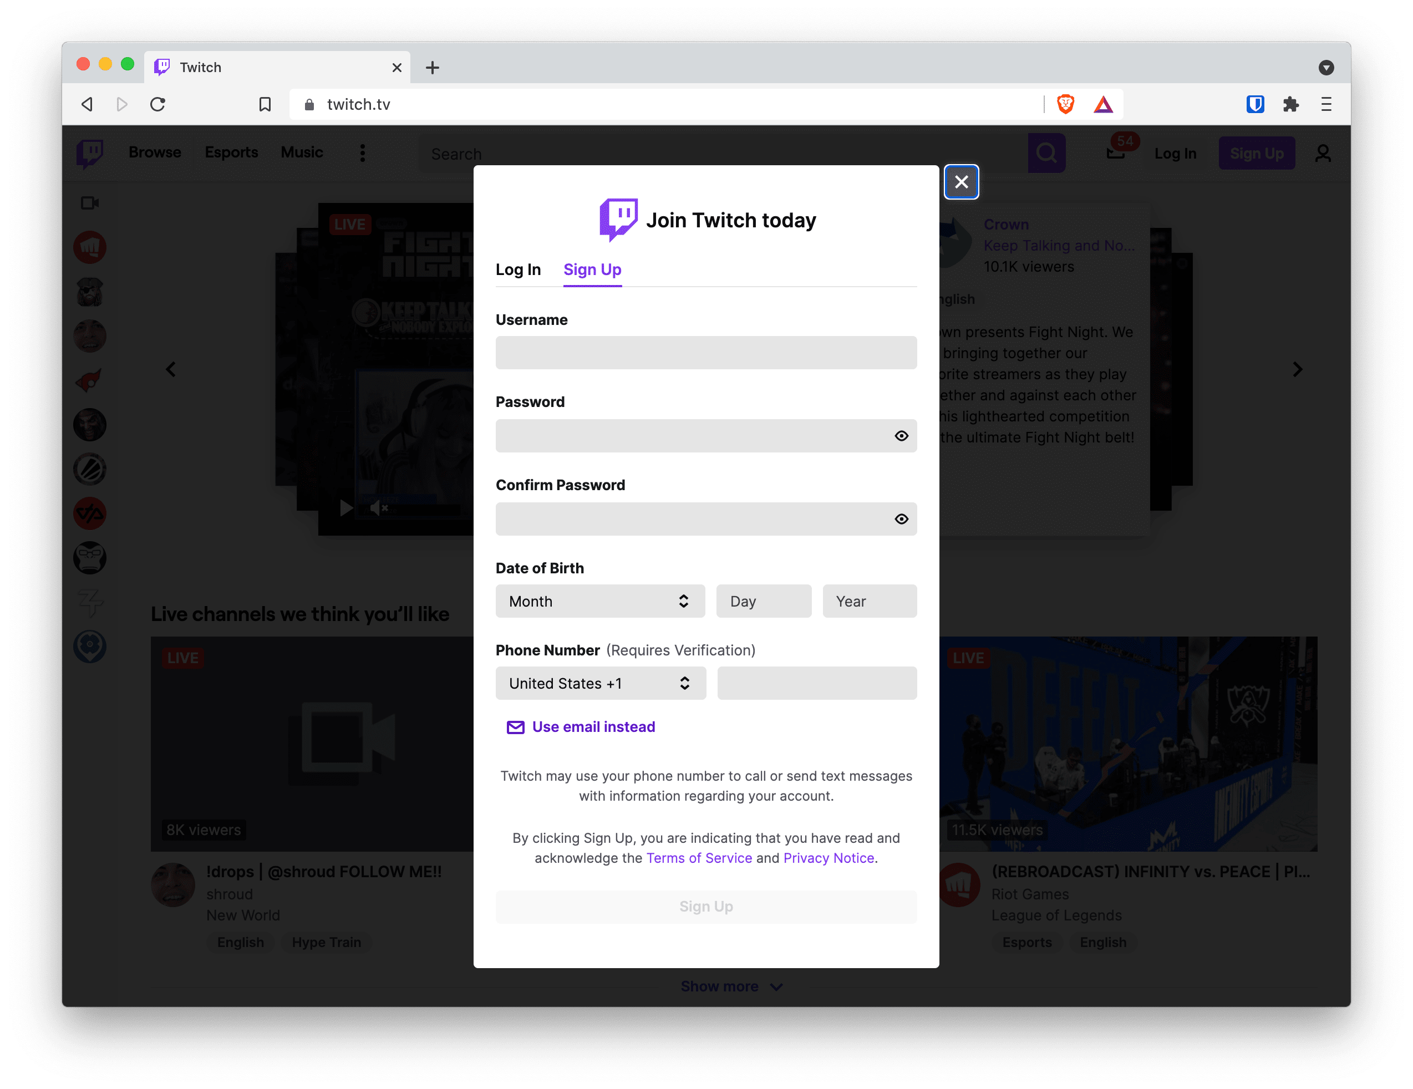Open Riot Games channel name link
1413x1089 pixels.
(1030, 894)
